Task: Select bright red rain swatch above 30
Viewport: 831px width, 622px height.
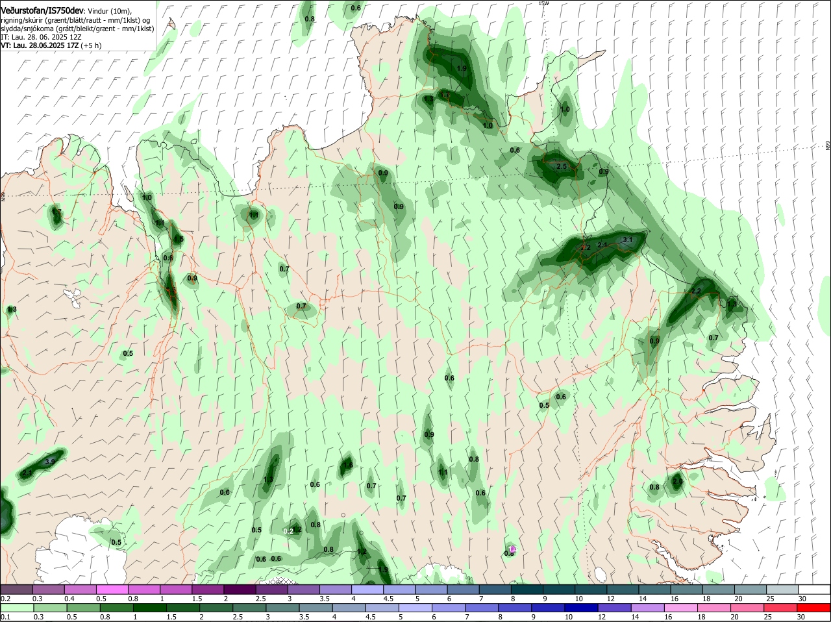Action: point(813,608)
